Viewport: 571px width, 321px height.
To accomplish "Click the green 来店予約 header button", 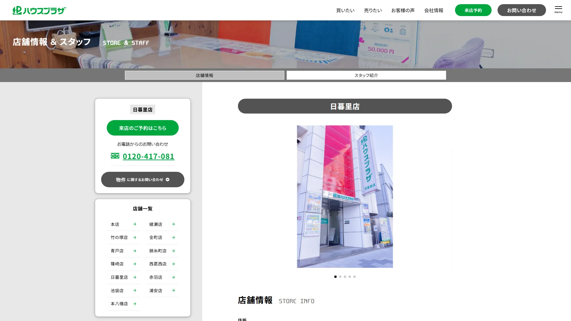I will (473, 10).
